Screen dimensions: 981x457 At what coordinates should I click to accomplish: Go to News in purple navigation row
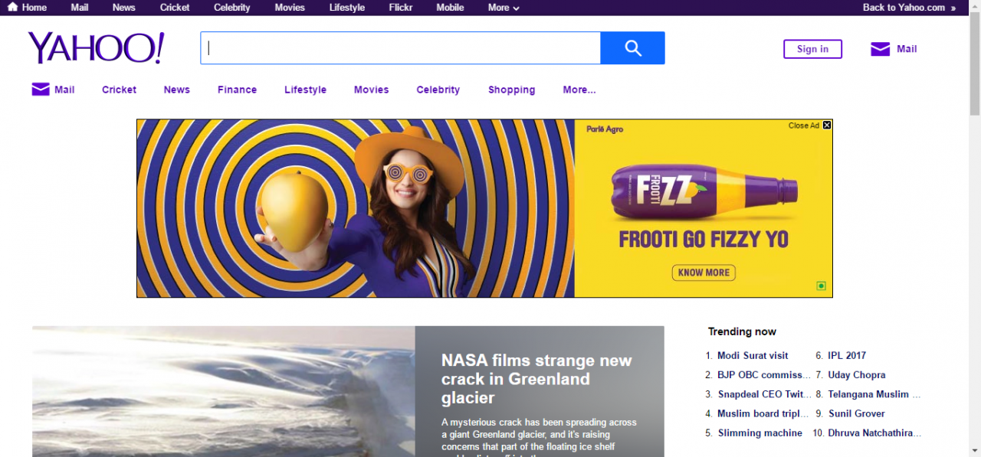tap(176, 90)
